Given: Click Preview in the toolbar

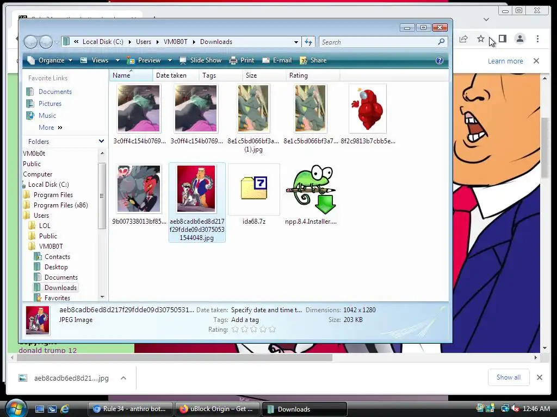Looking at the screenshot, I should pos(144,60).
